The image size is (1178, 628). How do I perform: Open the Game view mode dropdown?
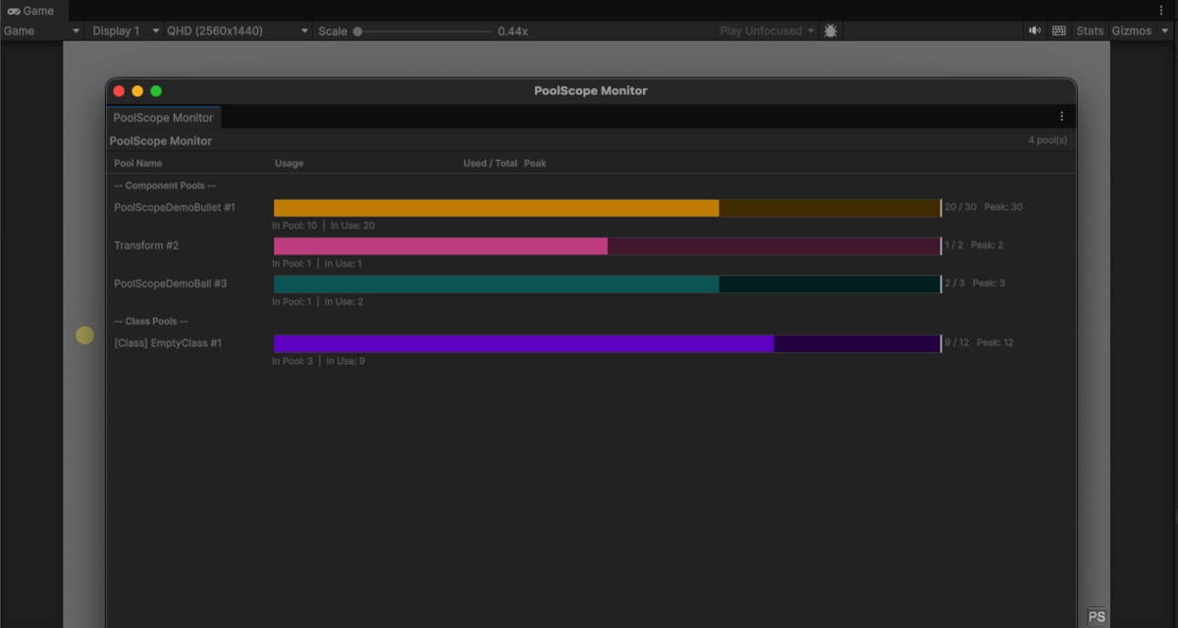pyautogui.click(x=42, y=30)
